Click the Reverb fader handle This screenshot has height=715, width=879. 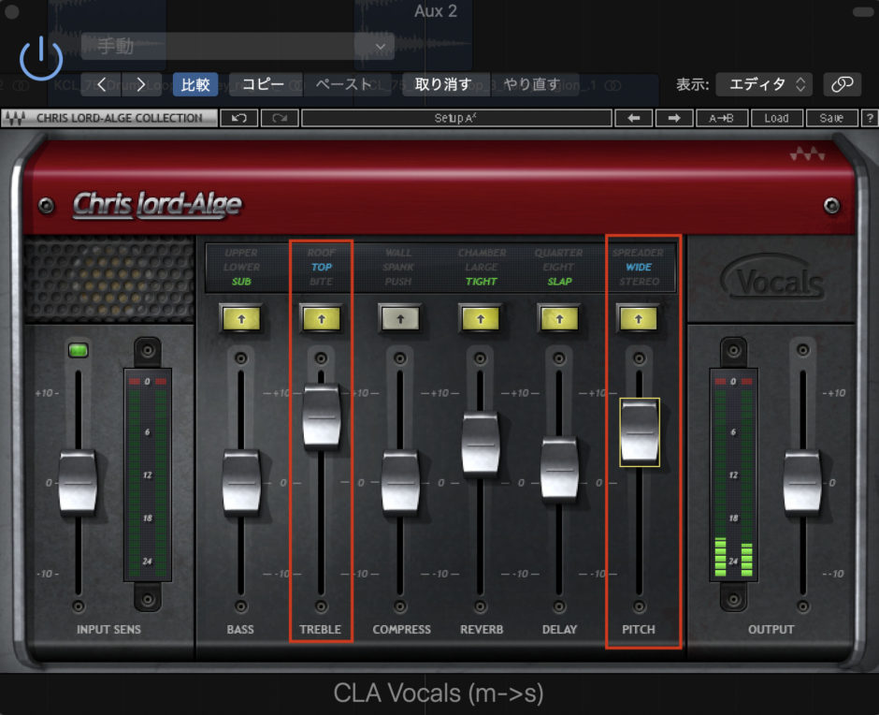click(x=480, y=443)
